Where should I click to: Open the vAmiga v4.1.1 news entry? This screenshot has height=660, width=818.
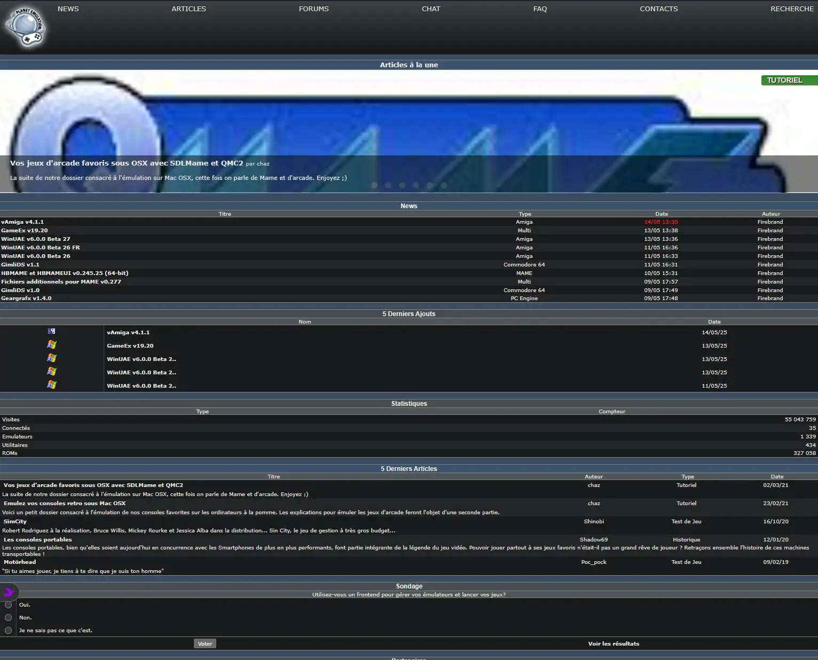(22, 222)
